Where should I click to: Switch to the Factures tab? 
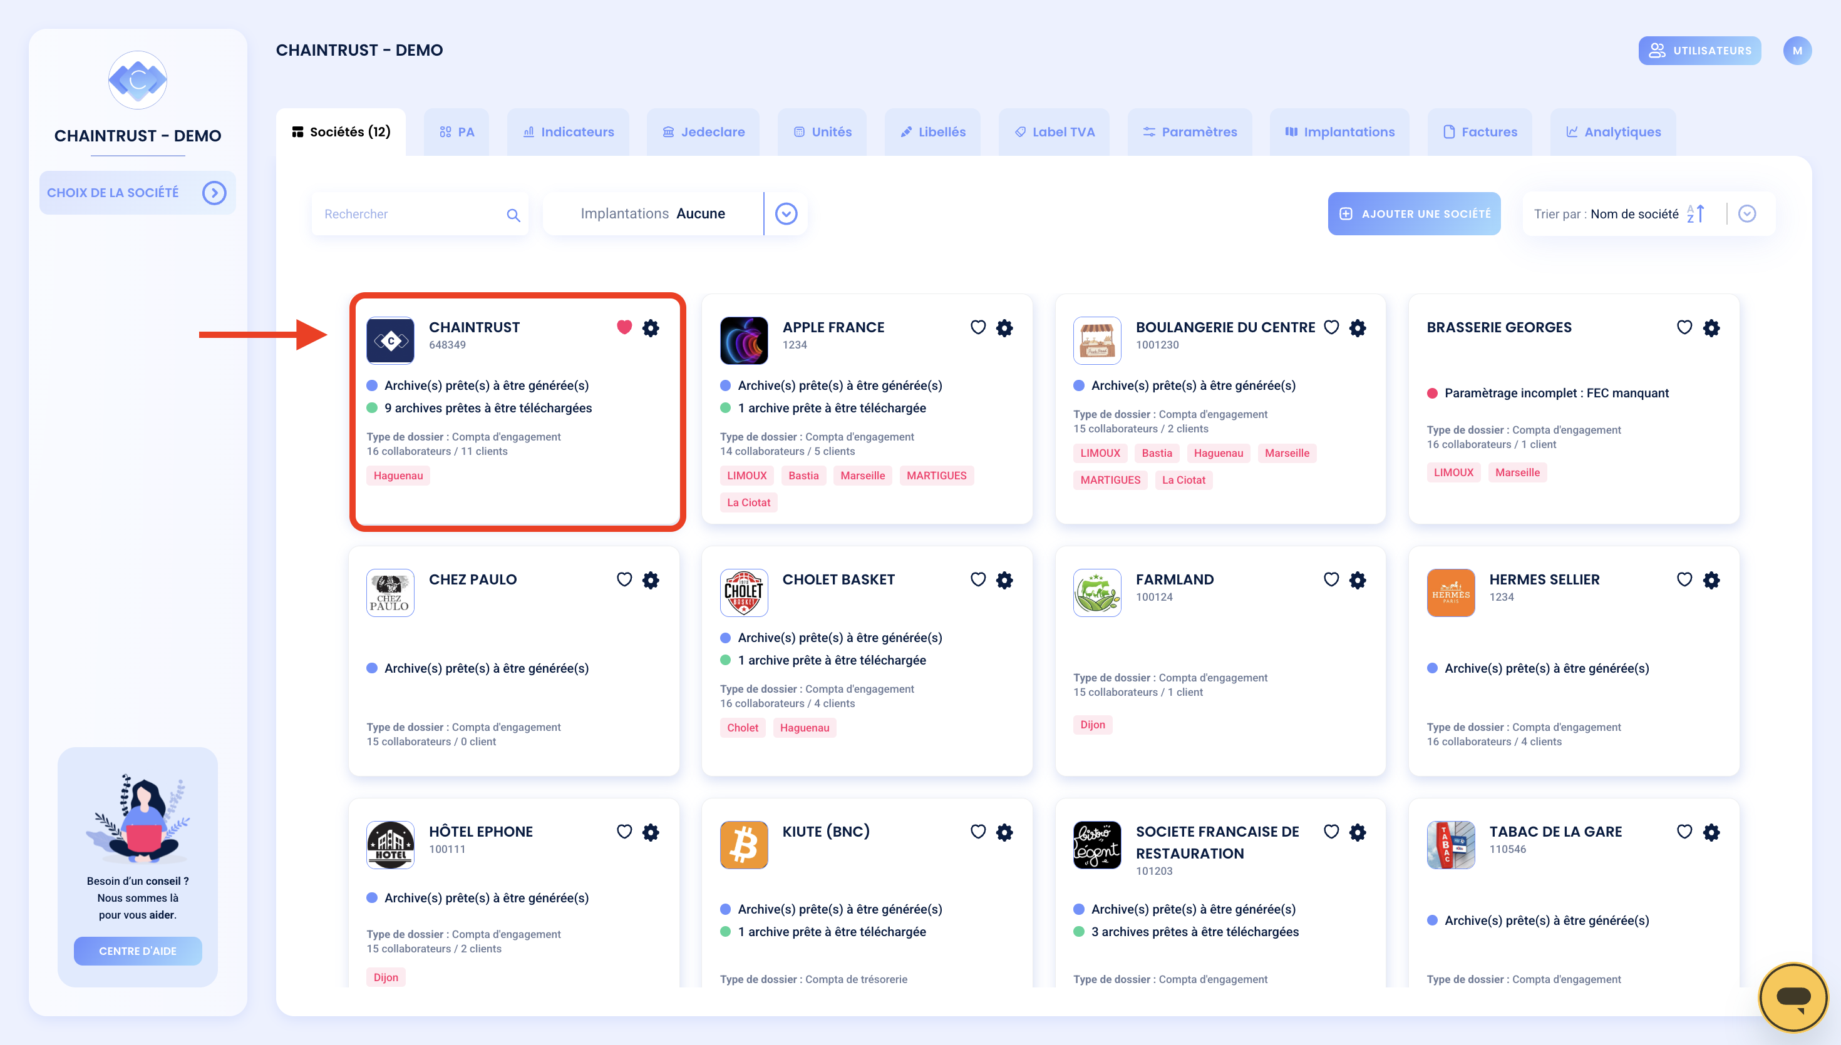click(1480, 132)
